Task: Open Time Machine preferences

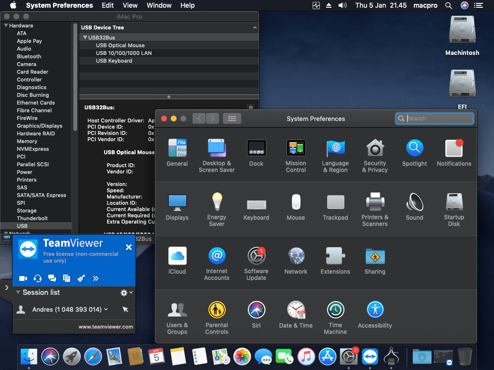Action: tap(335, 318)
